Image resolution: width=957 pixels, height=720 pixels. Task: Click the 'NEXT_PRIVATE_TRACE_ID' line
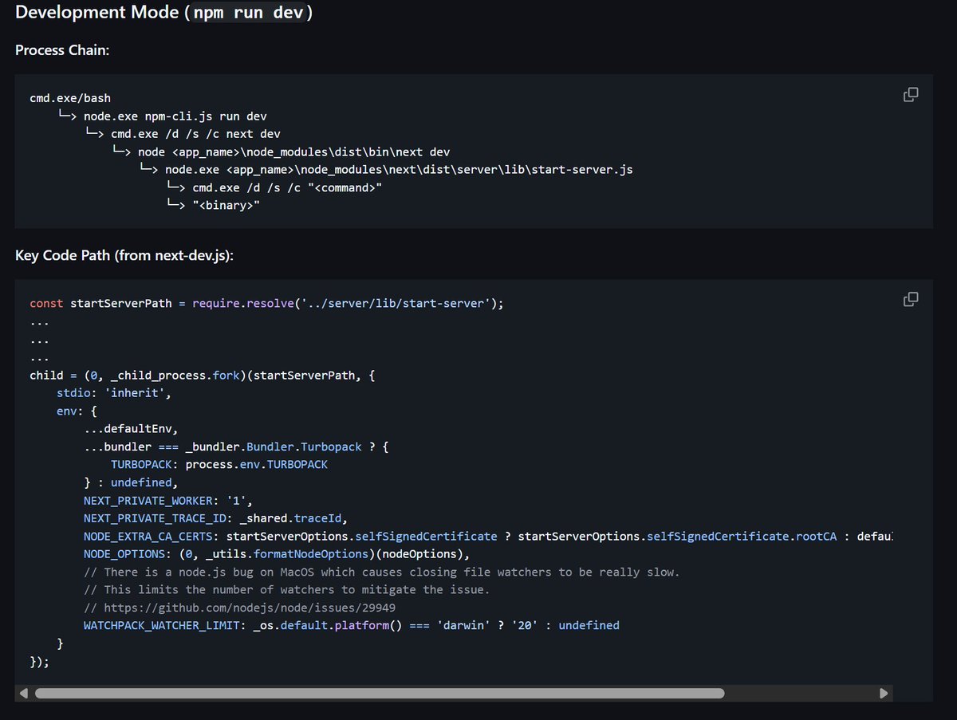click(x=215, y=518)
